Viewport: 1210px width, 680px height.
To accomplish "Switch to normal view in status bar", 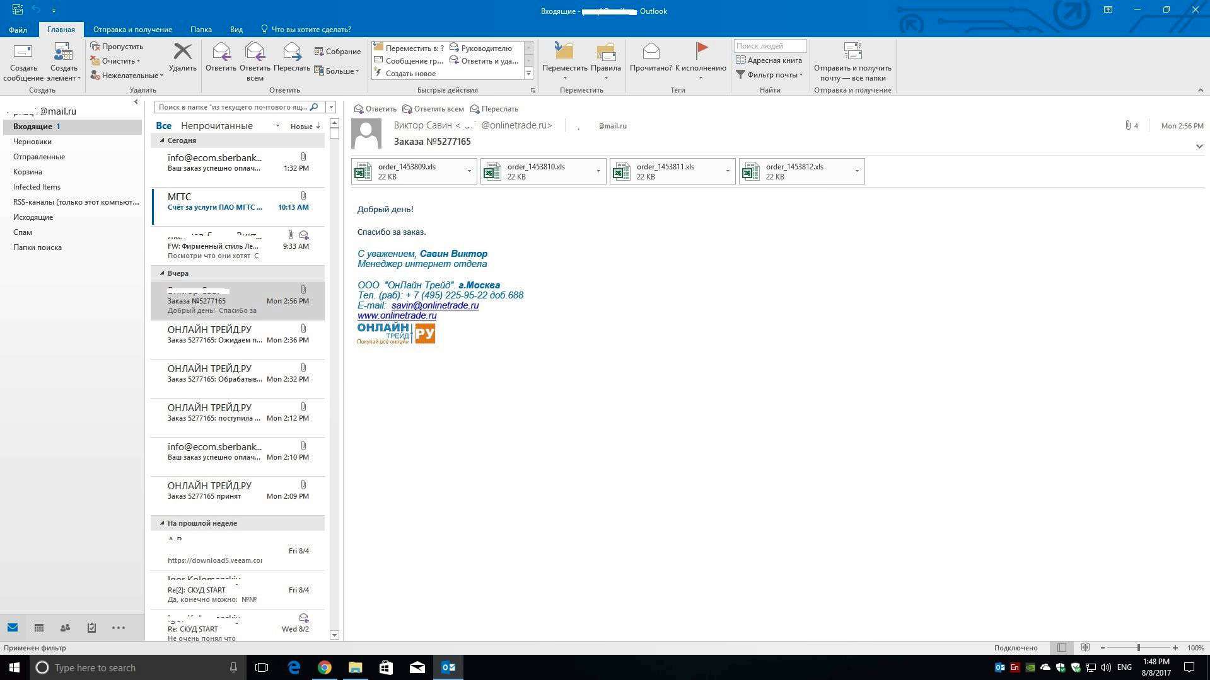I will click(x=1062, y=648).
